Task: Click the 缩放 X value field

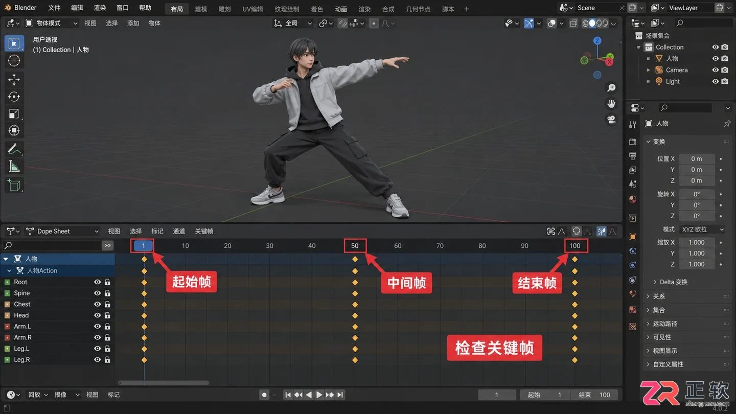Action: [696, 242]
